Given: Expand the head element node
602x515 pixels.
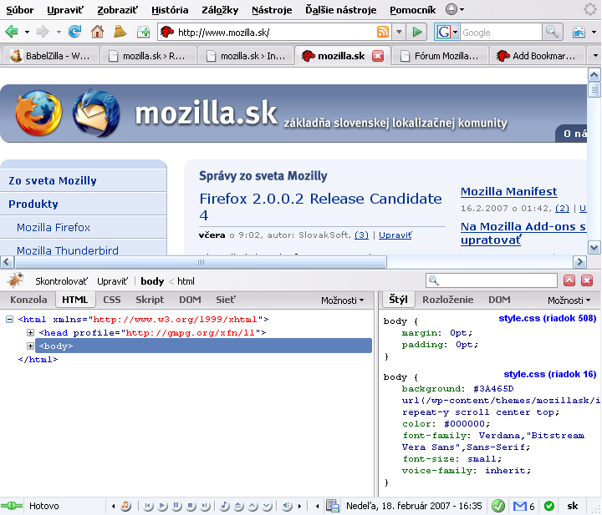Looking at the screenshot, I should click(30, 332).
